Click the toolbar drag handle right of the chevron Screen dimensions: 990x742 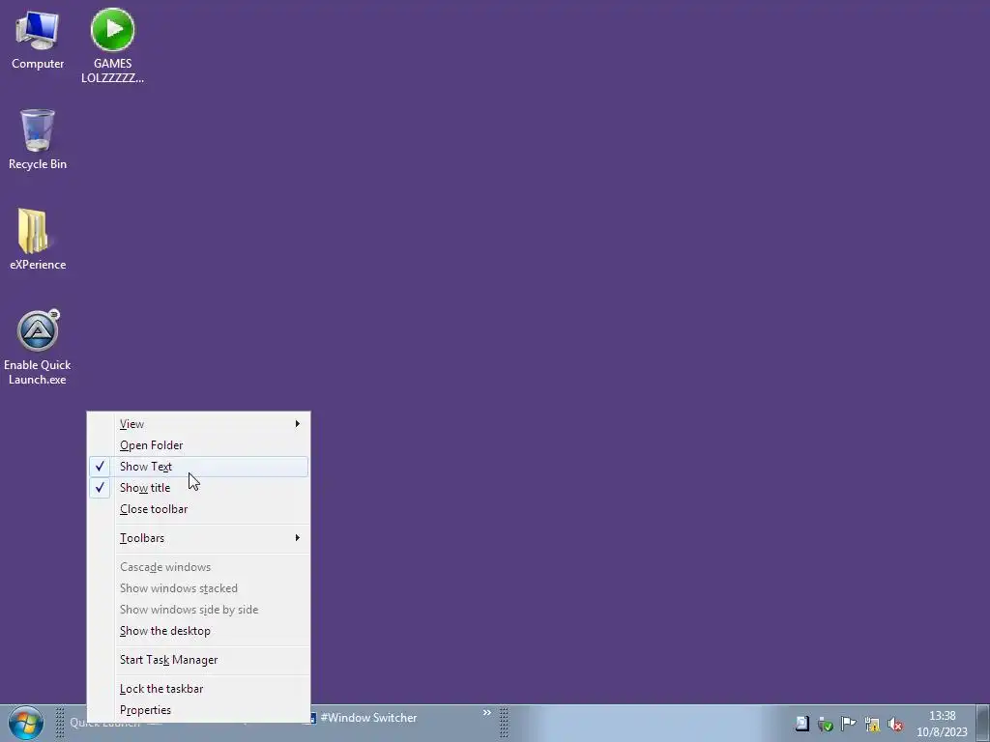504,723
